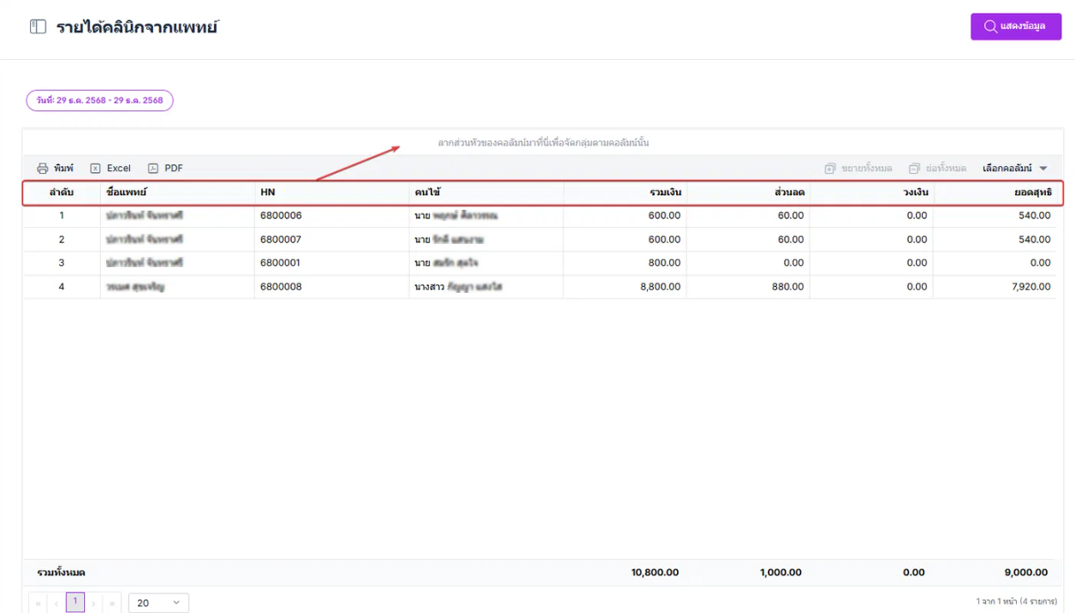The width and height of the screenshot is (1075, 613).
Task: Open the เลือกคอลัมน์ column chooser dropdown
Action: (1015, 169)
